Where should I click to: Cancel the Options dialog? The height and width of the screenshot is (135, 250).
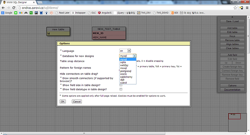pyautogui.click(x=77, y=102)
